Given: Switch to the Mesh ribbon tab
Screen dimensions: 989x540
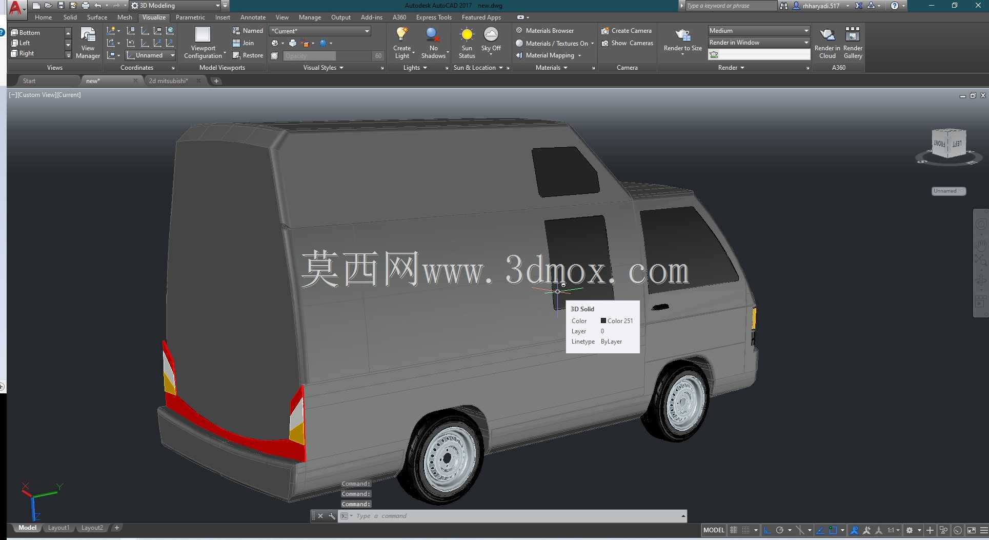Looking at the screenshot, I should 125,17.
